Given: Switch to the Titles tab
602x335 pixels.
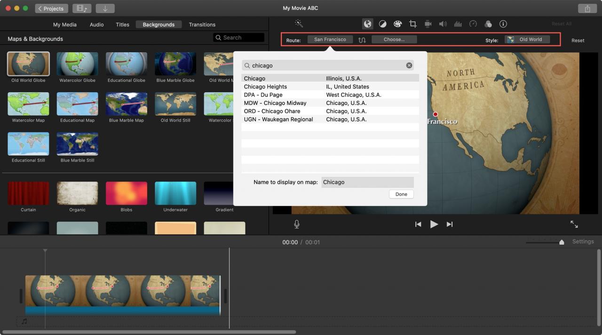Looking at the screenshot, I should point(122,24).
